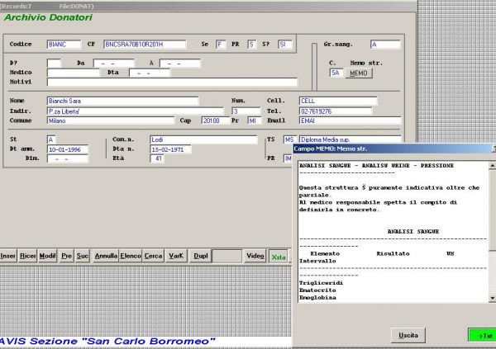
Task: Click the TS code field MS
Action: (290, 139)
